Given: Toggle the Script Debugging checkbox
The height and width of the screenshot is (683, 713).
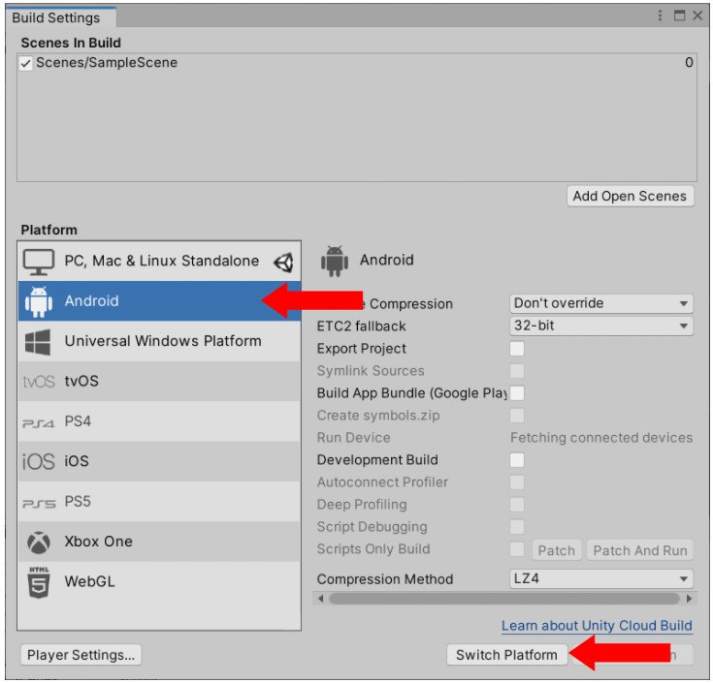Looking at the screenshot, I should coord(517,527).
